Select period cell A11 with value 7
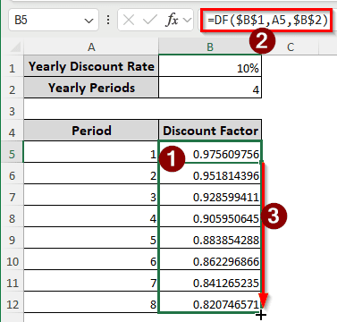The width and height of the screenshot is (337, 322). pyautogui.click(x=91, y=281)
